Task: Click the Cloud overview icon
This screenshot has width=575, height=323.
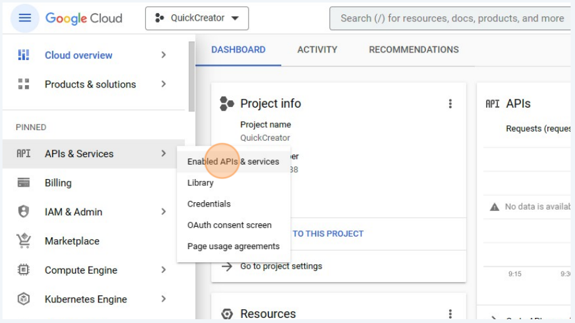Action: tap(23, 55)
